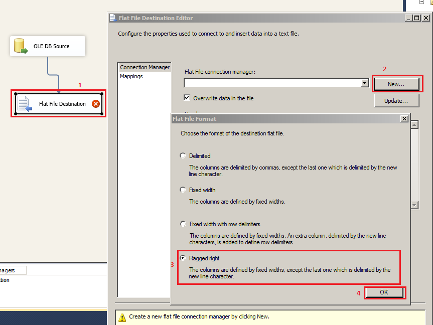The height and width of the screenshot is (325, 433).
Task: Select the Fixed width radio button
Action: click(x=183, y=190)
